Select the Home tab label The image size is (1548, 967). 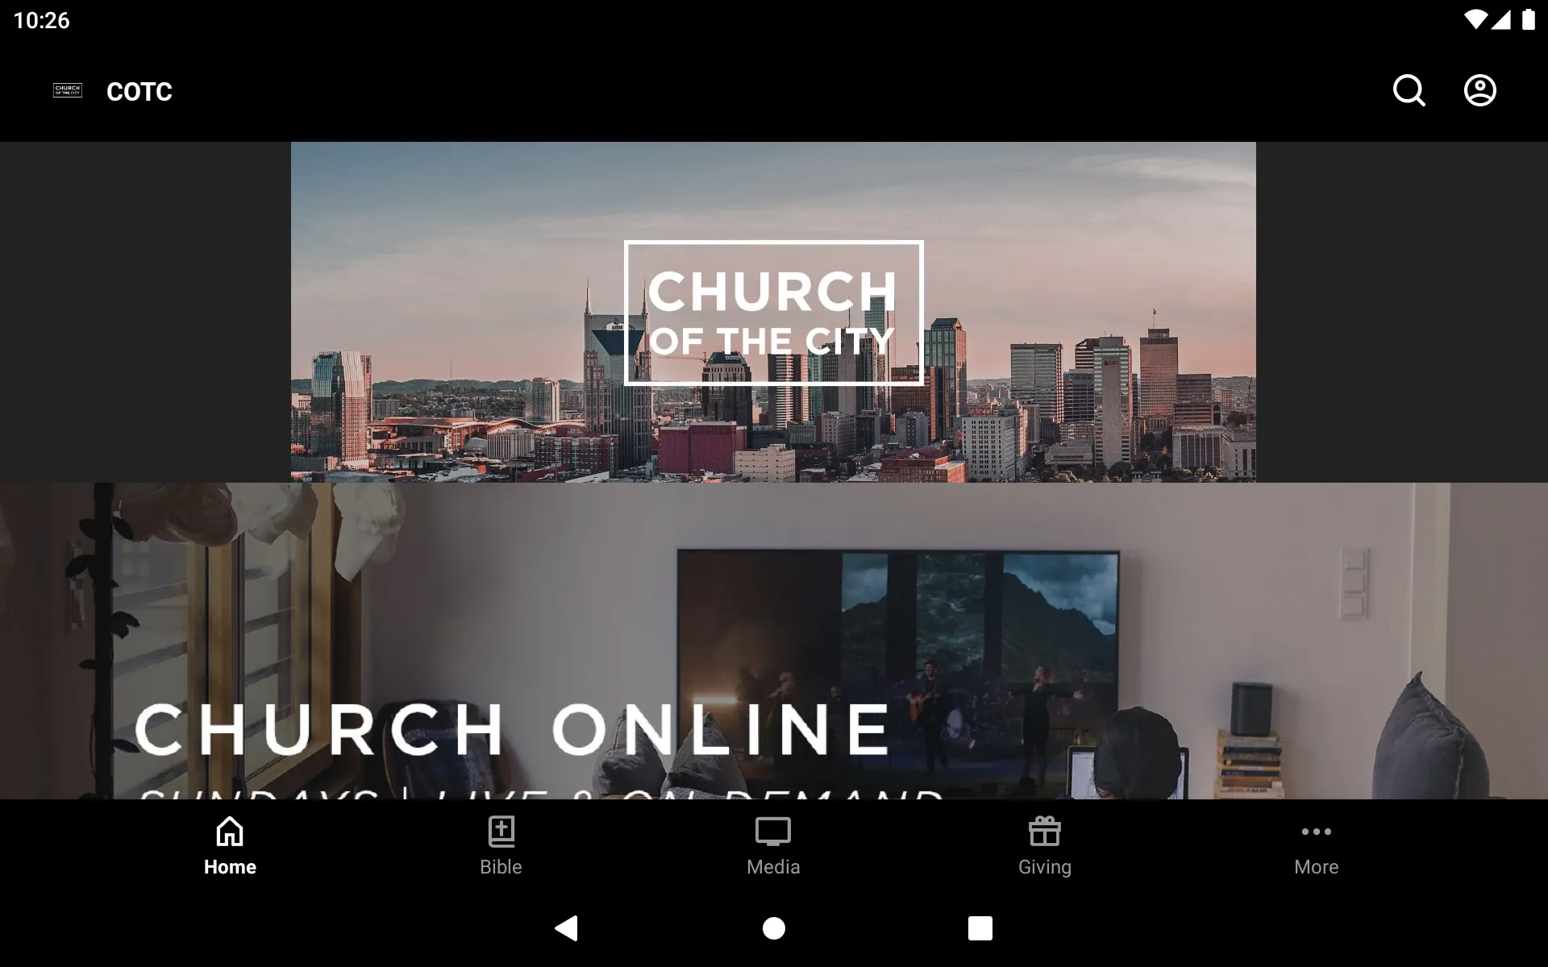point(228,867)
